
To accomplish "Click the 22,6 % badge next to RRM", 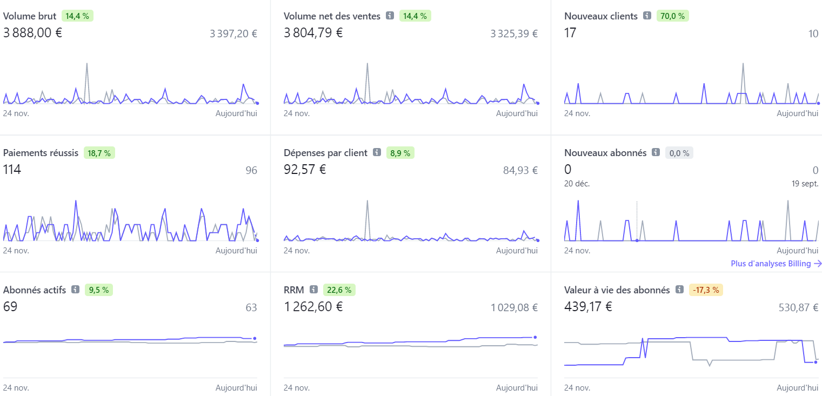I will point(339,290).
